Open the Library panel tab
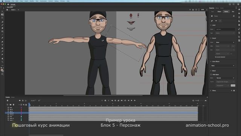241x136 pixels. (217, 8)
